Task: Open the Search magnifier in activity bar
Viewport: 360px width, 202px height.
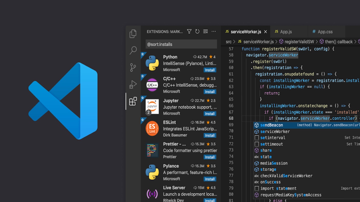Action: [133, 50]
